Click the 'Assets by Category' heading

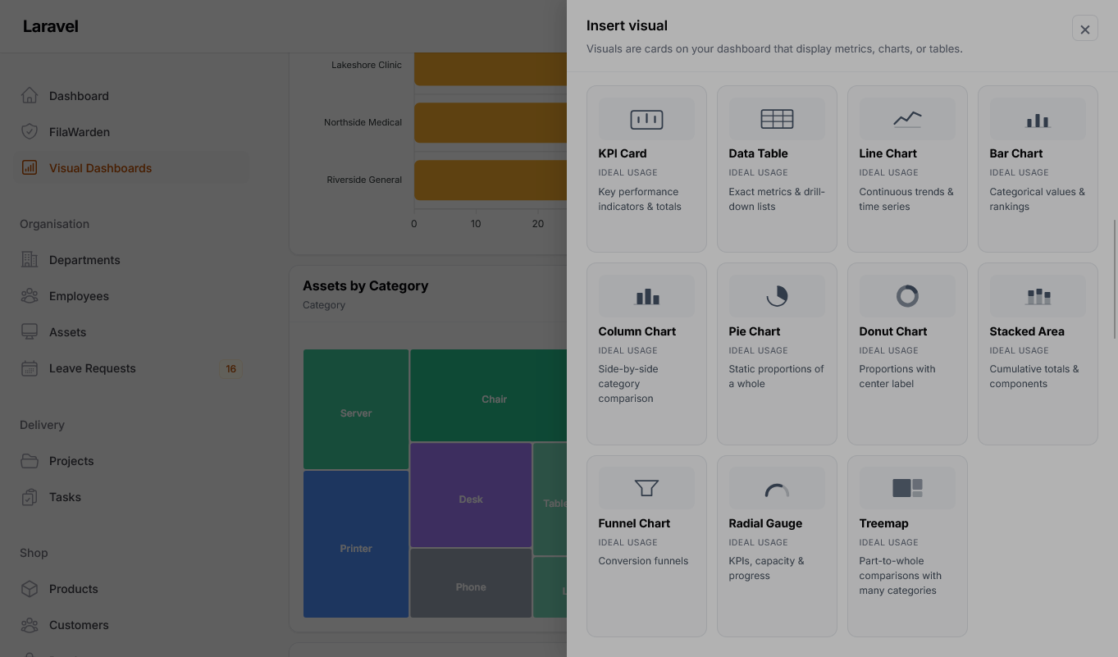click(x=366, y=285)
